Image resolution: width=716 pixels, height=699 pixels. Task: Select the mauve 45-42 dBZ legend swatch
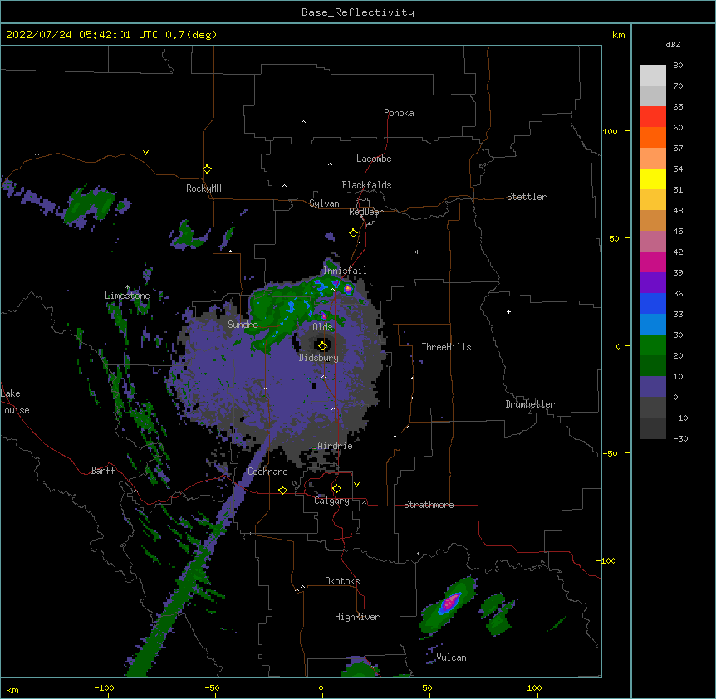coord(653,242)
